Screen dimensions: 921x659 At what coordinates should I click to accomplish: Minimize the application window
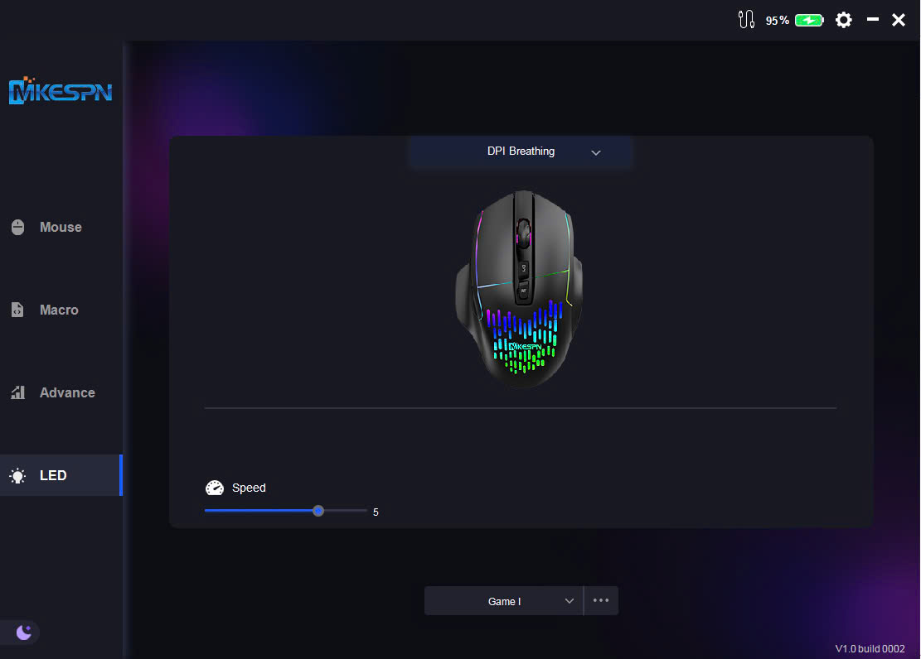tap(872, 20)
